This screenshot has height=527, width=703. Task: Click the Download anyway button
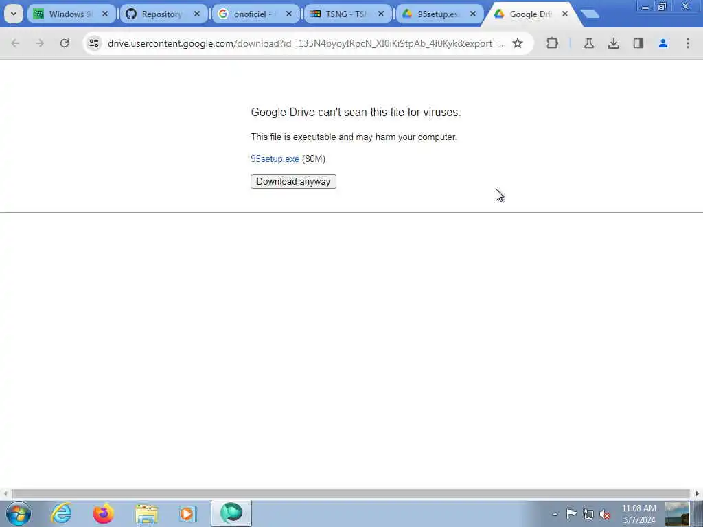coord(293,181)
